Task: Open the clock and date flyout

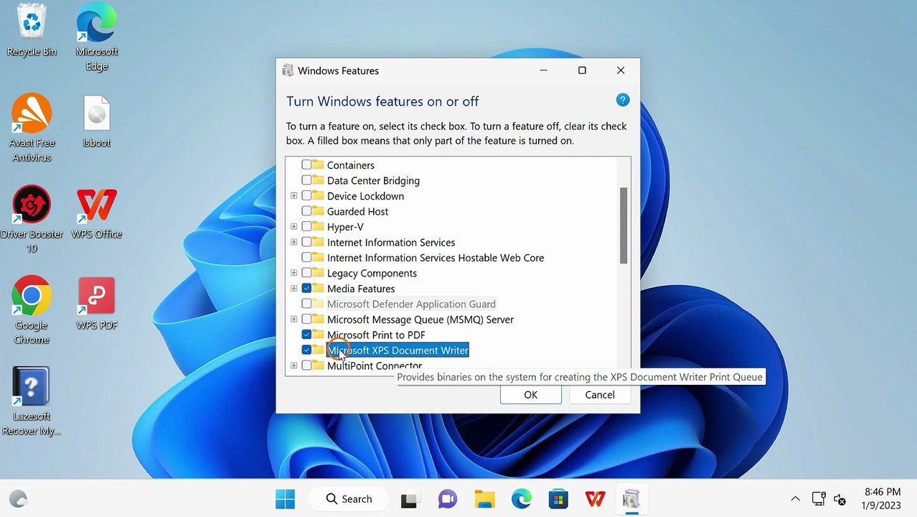Action: pos(882,499)
